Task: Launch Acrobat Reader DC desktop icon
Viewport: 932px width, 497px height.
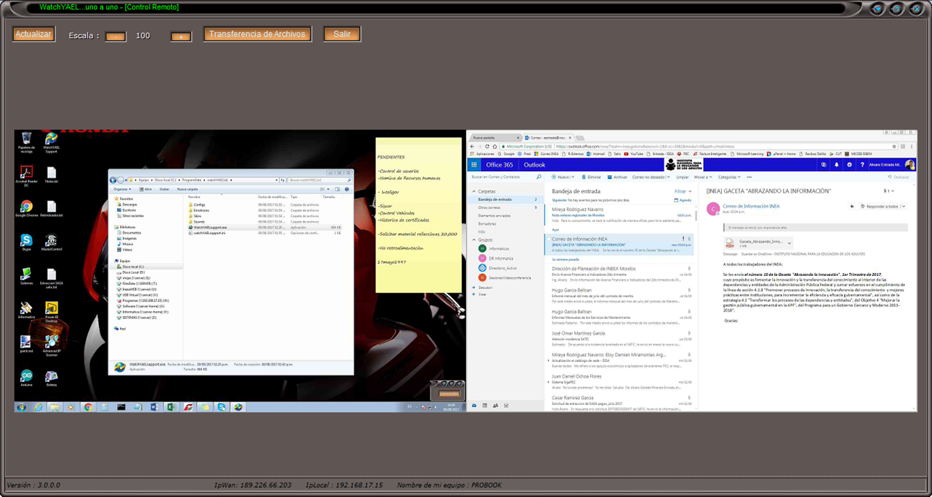Action: [x=26, y=172]
